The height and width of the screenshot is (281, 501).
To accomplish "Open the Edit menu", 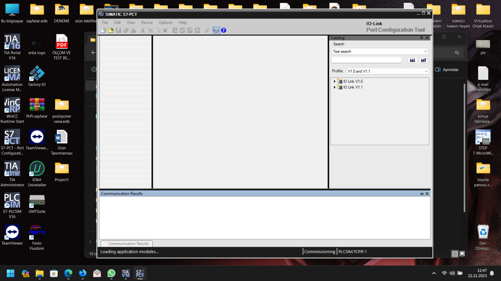I will [117, 22].
